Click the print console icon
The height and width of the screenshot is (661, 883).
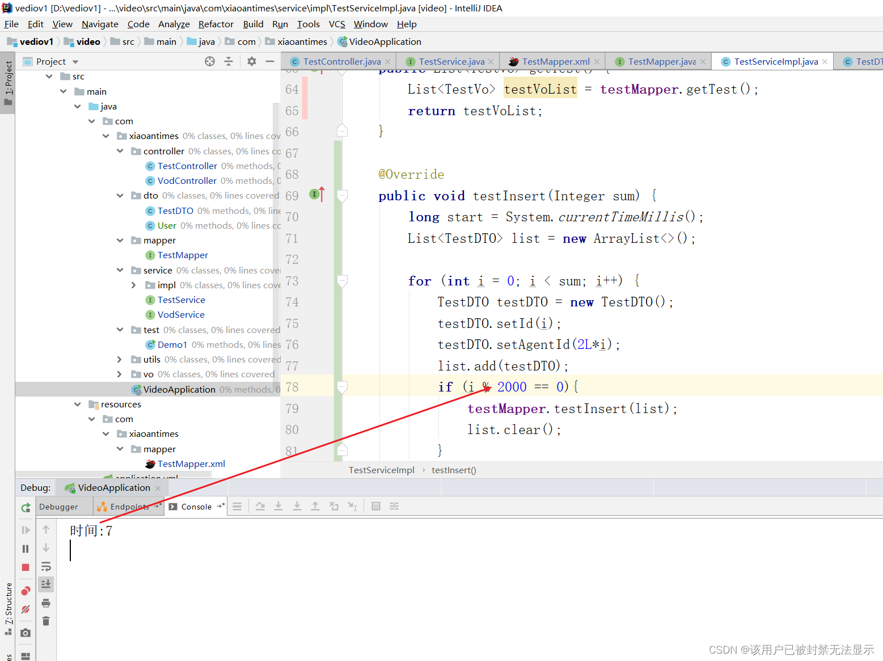[x=46, y=603]
